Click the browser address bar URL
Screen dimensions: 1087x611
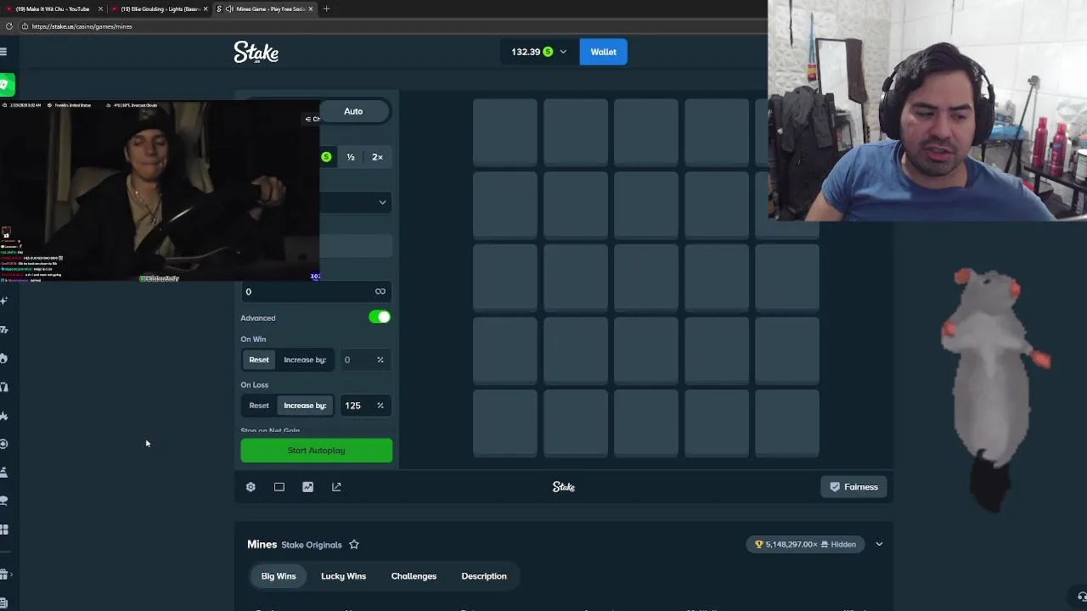coord(82,26)
